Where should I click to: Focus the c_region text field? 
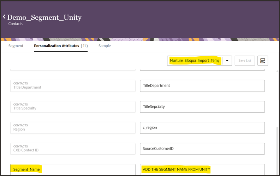click(202, 127)
